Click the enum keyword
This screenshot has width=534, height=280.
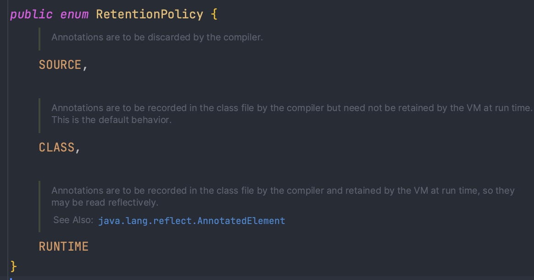74,14
